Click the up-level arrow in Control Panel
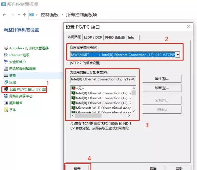The height and width of the screenshot is (170, 197). point(25,15)
